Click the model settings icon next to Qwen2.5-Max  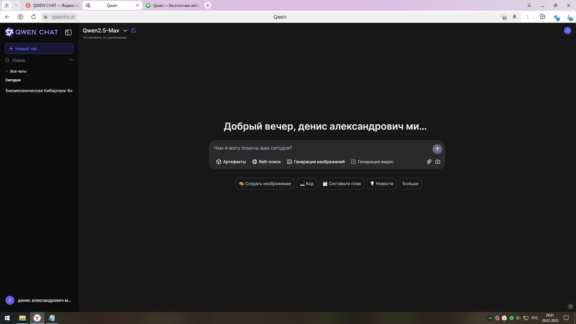coord(133,31)
